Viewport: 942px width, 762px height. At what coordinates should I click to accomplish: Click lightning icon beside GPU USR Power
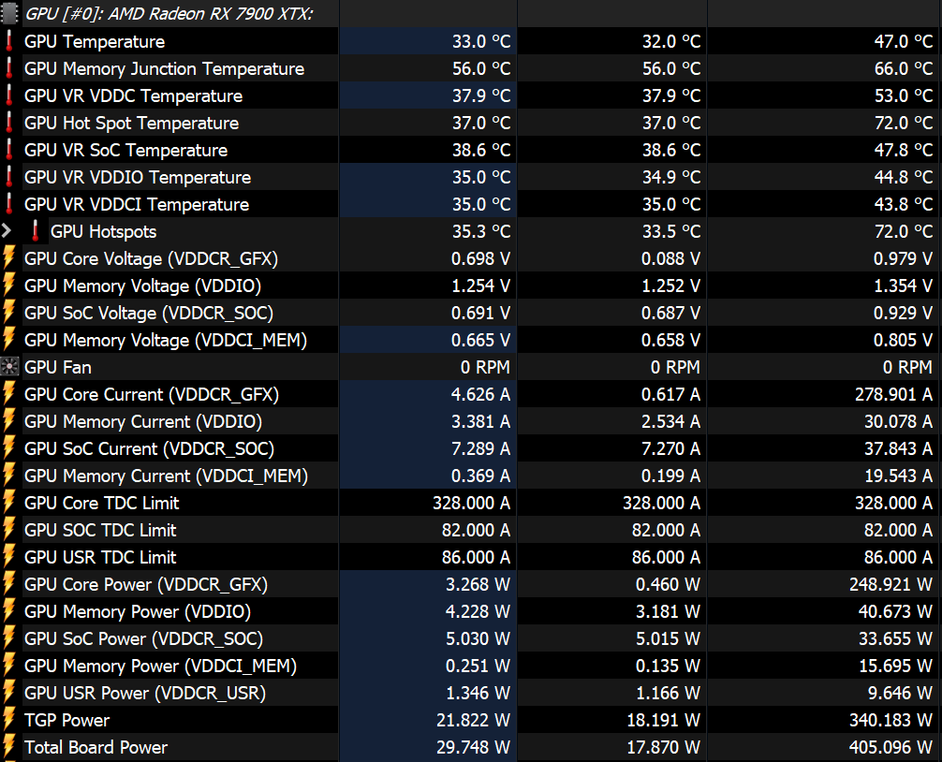point(9,693)
